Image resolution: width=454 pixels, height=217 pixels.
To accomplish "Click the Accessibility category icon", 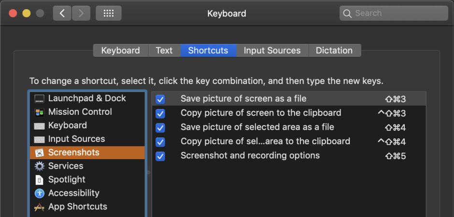I will click(x=40, y=193).
